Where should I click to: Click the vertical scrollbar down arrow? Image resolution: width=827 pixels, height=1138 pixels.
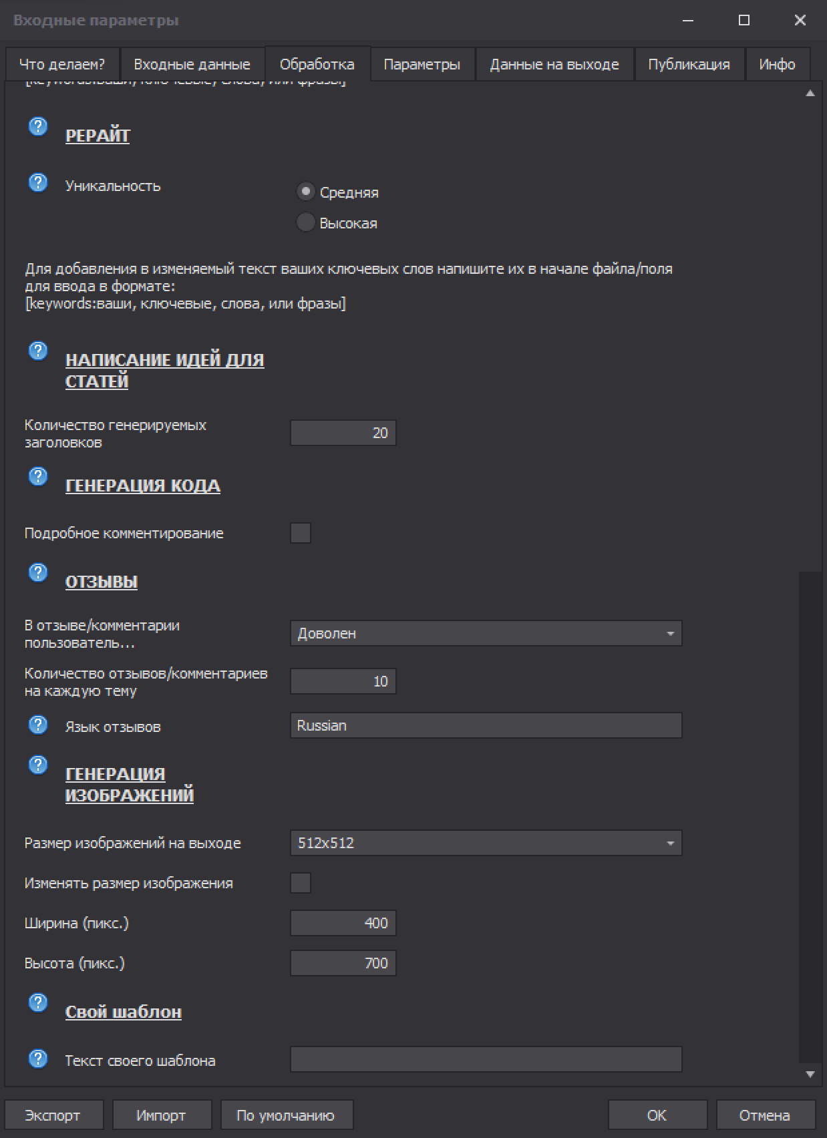click(810, 1075)
